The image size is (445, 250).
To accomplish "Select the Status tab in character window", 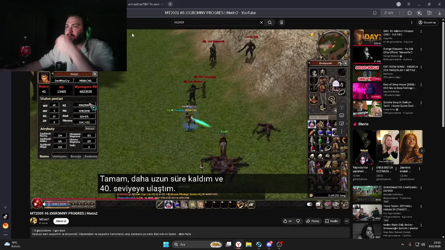I will click(x=44, y=156).
